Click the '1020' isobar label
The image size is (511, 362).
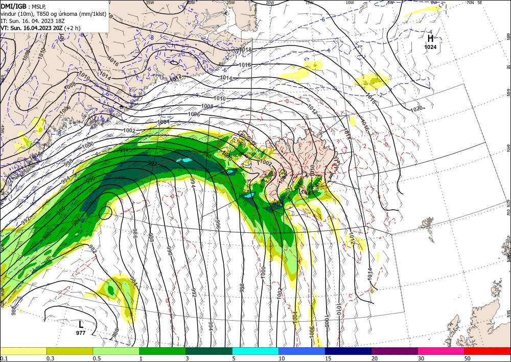[x=416, y=109]
